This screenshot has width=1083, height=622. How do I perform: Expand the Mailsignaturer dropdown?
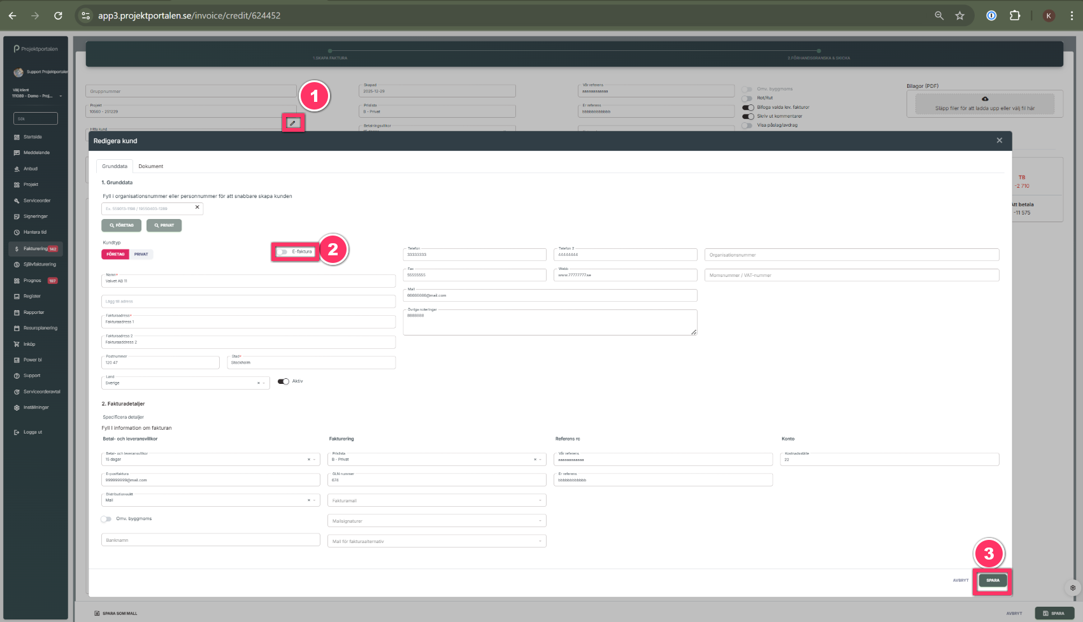coord(437,521)
